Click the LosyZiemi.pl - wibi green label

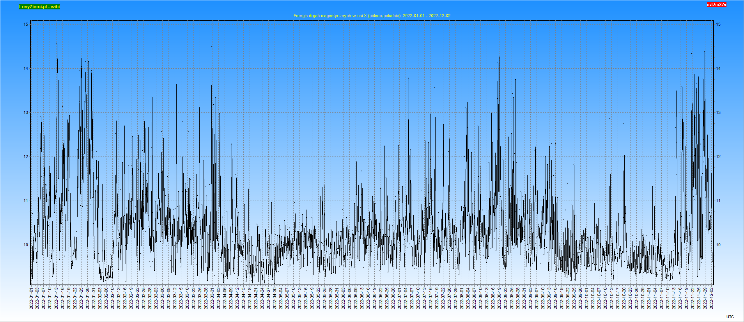coord(39,7)
